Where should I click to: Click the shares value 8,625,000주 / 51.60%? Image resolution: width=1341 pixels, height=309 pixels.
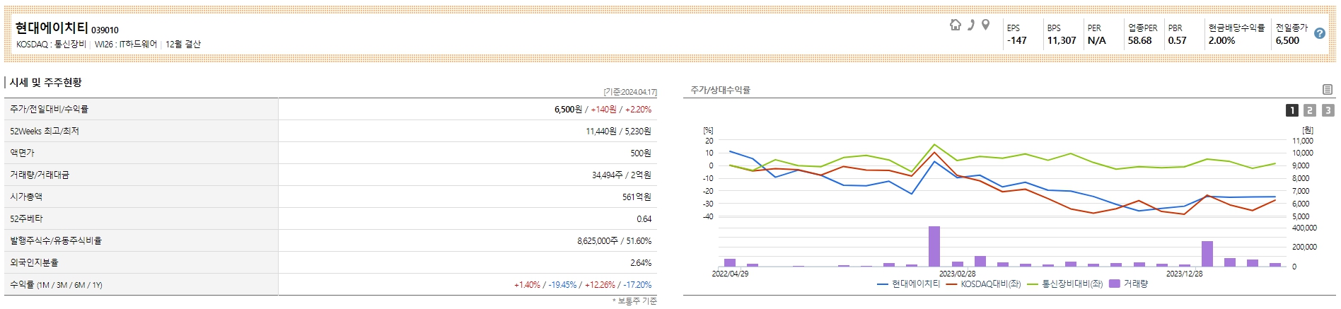tap(614, 240)
